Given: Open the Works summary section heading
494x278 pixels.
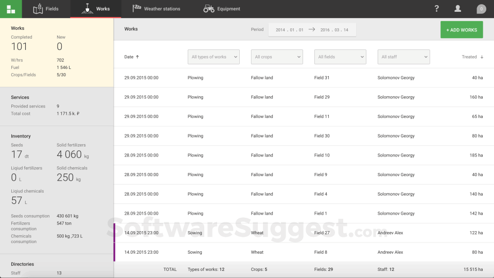Looking at the screenshot, I should [x=17, y=28].
